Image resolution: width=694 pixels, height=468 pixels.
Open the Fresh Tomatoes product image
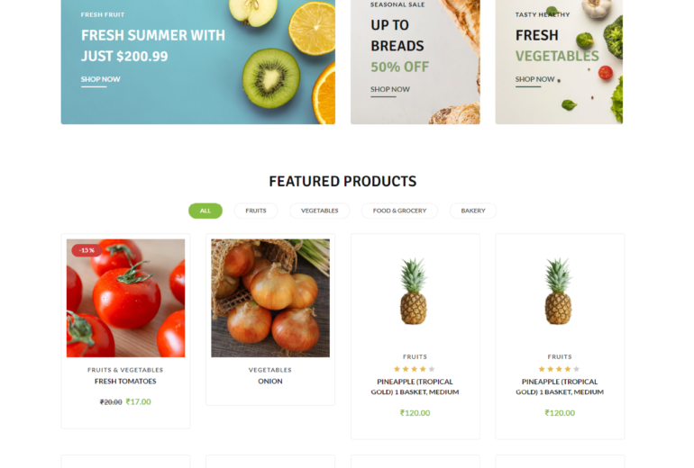pos(125,298)
